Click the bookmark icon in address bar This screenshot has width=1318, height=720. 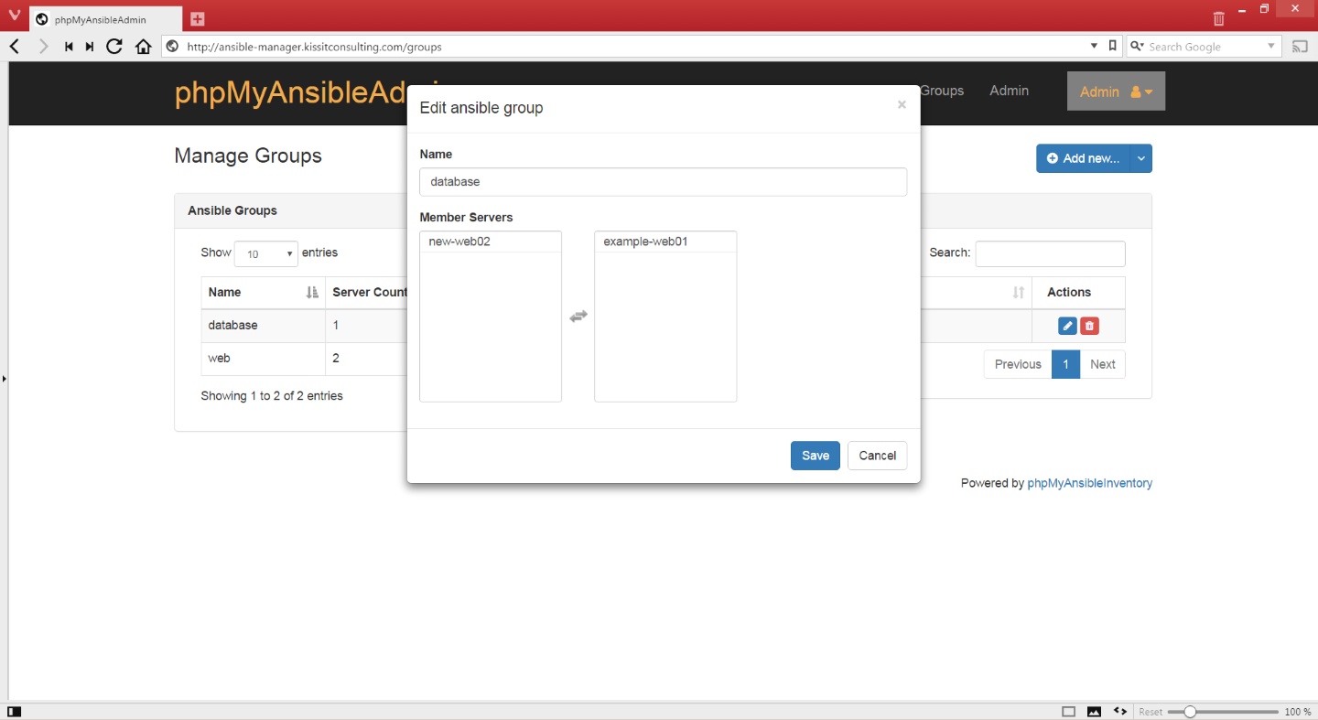click(x=1112, y=46)
